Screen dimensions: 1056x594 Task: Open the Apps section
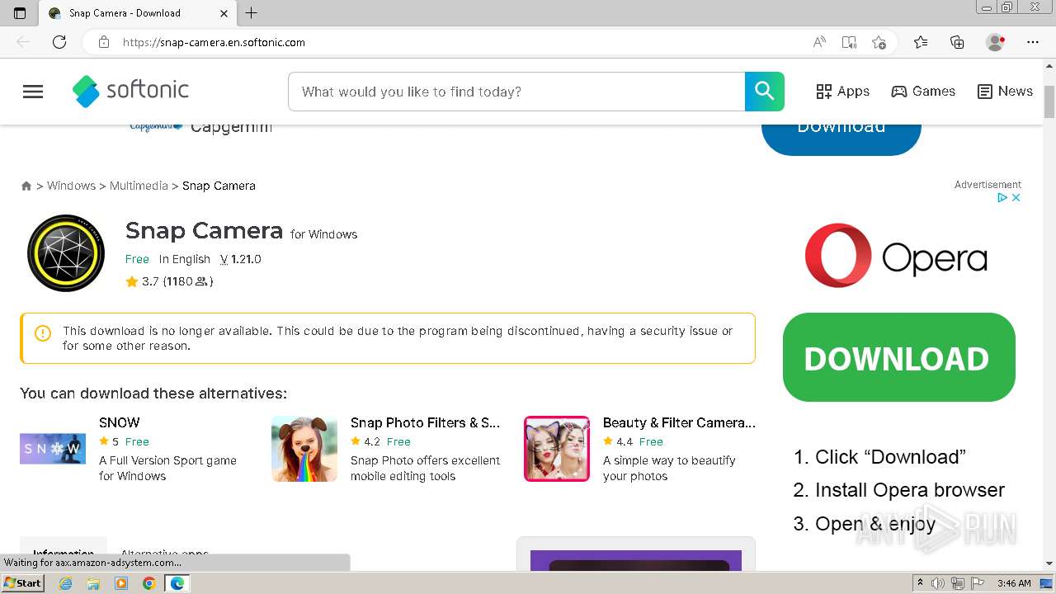[x=842, y=92]
